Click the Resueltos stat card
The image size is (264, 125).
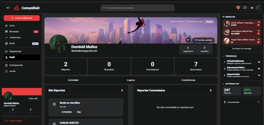(x=109, y=66)
